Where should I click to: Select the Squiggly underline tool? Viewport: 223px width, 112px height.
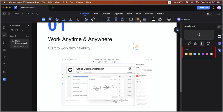click(71, 19)
